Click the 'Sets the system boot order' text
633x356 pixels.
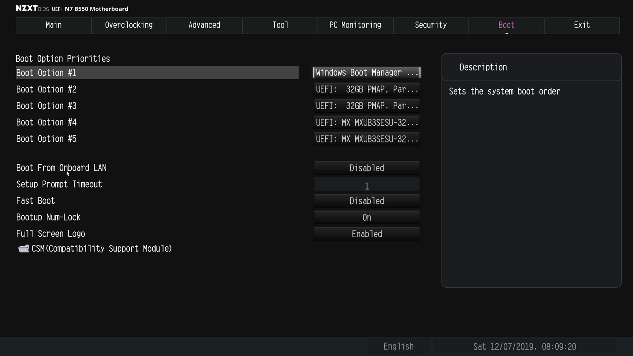click(x=505, y=92)
